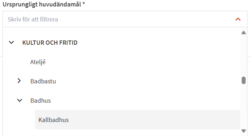Collapse the KULTUR OCH FRITID group arrow

tap(11, 43)
